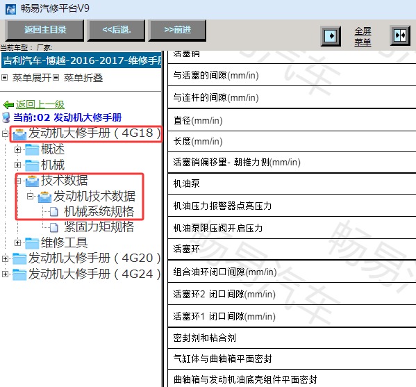Click the server icon next to 当前:02

[x=6, y=117]
